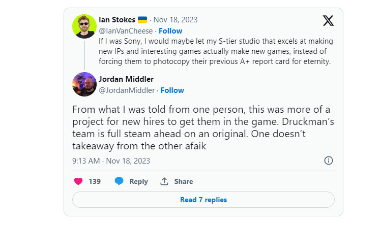
Task: Click the Reply text label
Action: (x=138, y=181)
